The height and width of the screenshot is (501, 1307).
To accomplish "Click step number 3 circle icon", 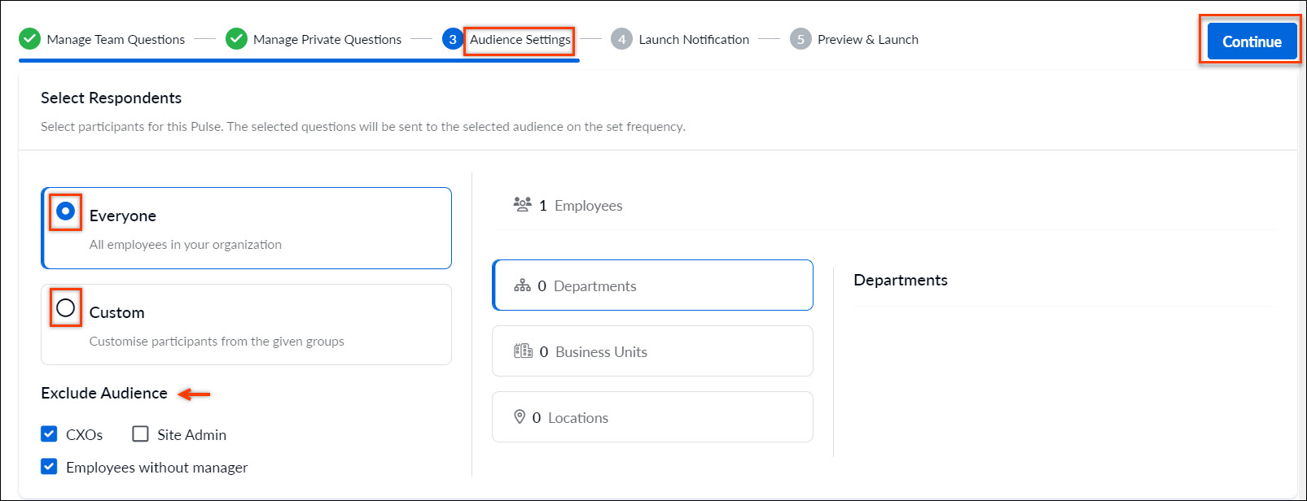I will [x=453, y=39].
